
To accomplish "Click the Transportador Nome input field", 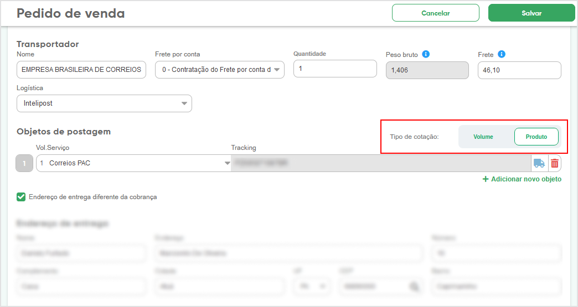I will click(81, 70).
